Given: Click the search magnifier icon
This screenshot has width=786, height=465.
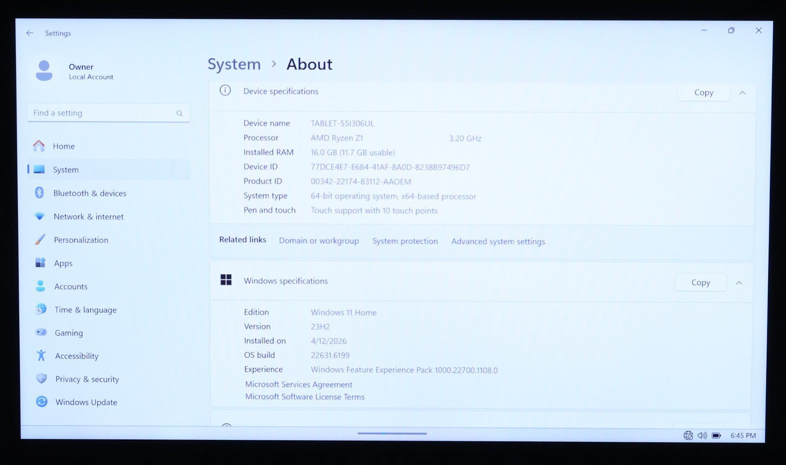Looking at the screenshot, I should 180,113.
